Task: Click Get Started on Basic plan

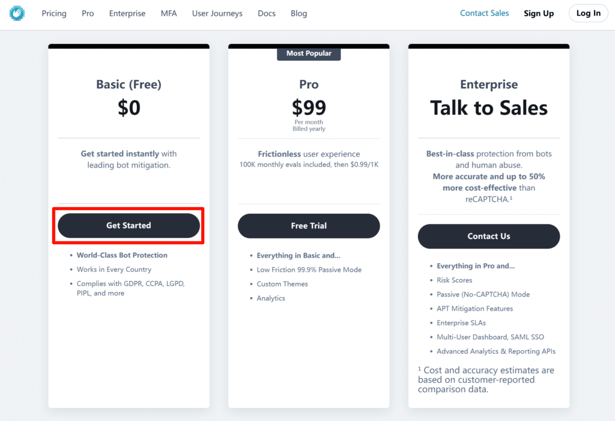Action: tap(129, 226)
